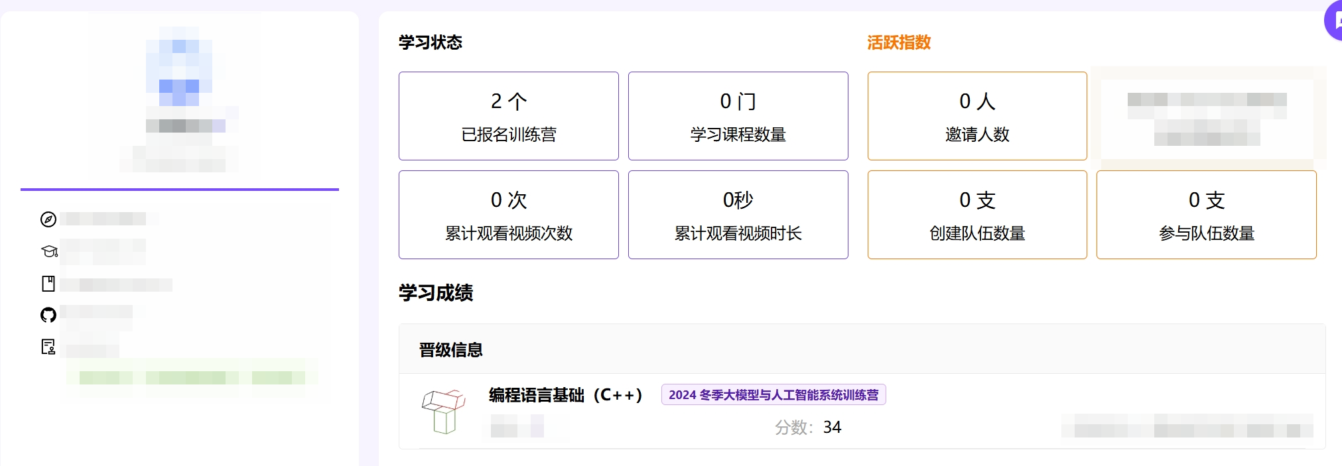Click the graduation cap icon in the sidebar
Screen dimensions: 1342x466
pos(49,251)
